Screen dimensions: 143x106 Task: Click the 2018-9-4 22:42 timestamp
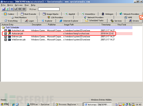[107, 34]
